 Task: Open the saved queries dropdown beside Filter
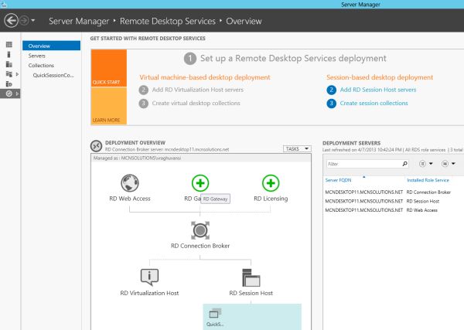[447, 165]
